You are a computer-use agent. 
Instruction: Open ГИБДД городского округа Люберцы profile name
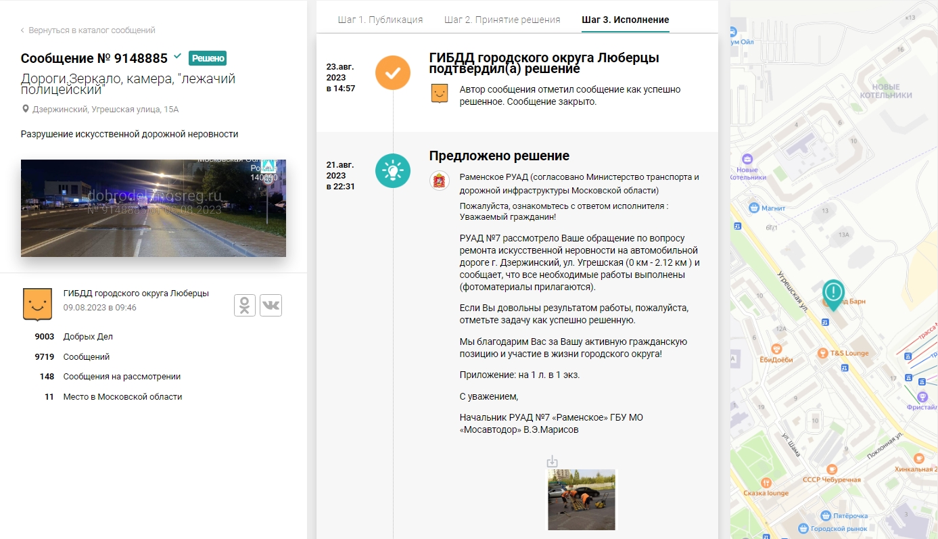tap(136, 294)
